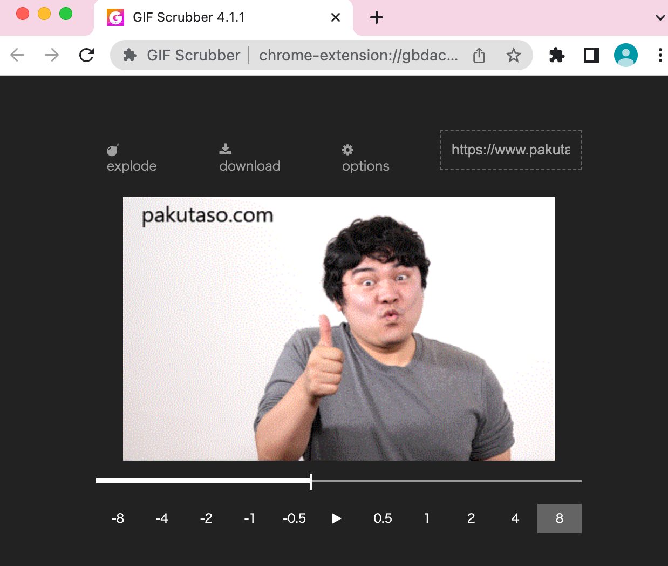The width and height of the screenshot is (668, 566).
Task: Open options via the gear icon
Action: [x=347, y=150]
